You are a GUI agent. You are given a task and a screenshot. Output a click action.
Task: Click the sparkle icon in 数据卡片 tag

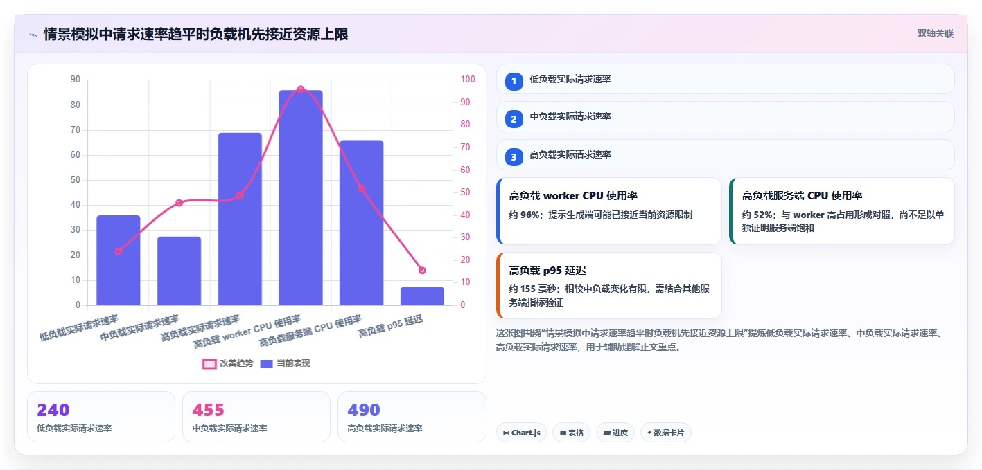tap(649, 433)
